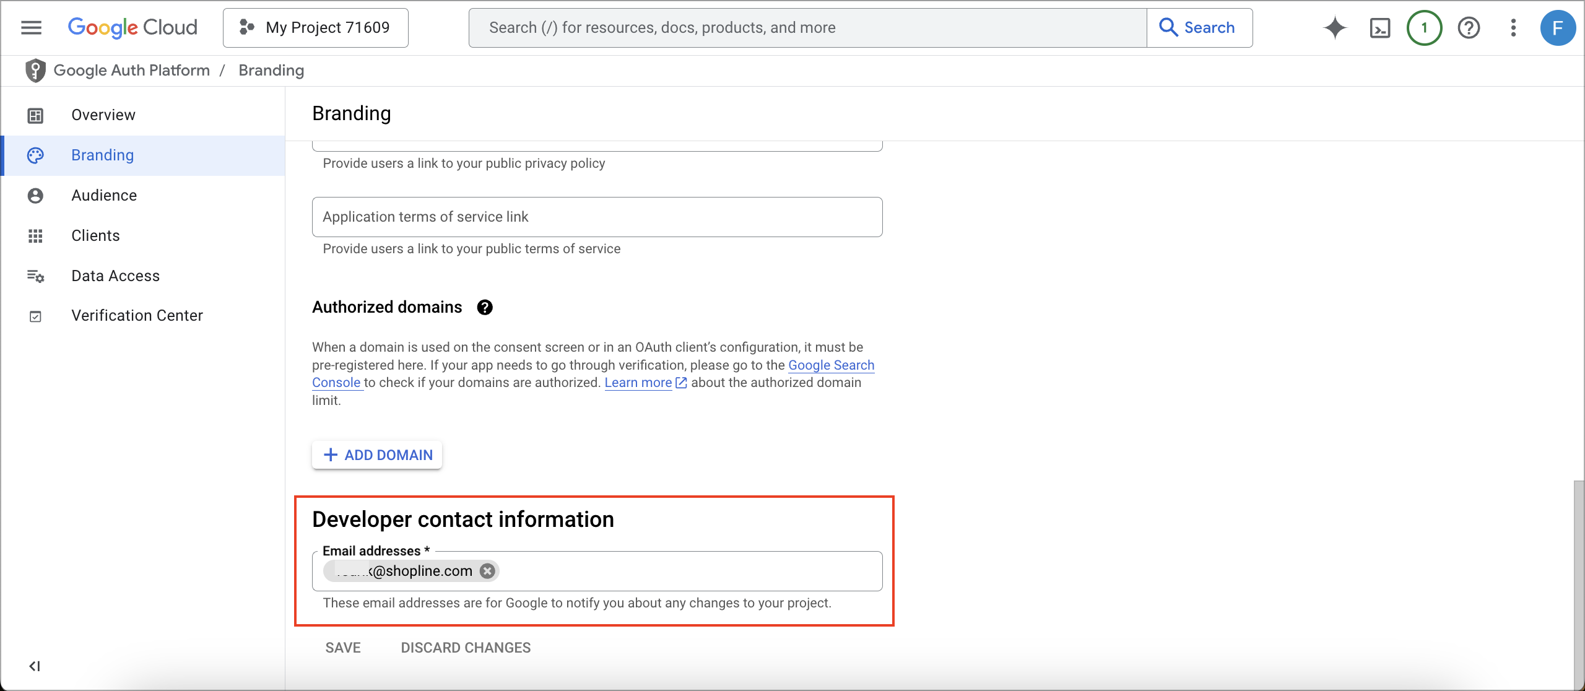Open the Learn more link
This screenshot has height=691, width=1585.
[x=638, y=383]
